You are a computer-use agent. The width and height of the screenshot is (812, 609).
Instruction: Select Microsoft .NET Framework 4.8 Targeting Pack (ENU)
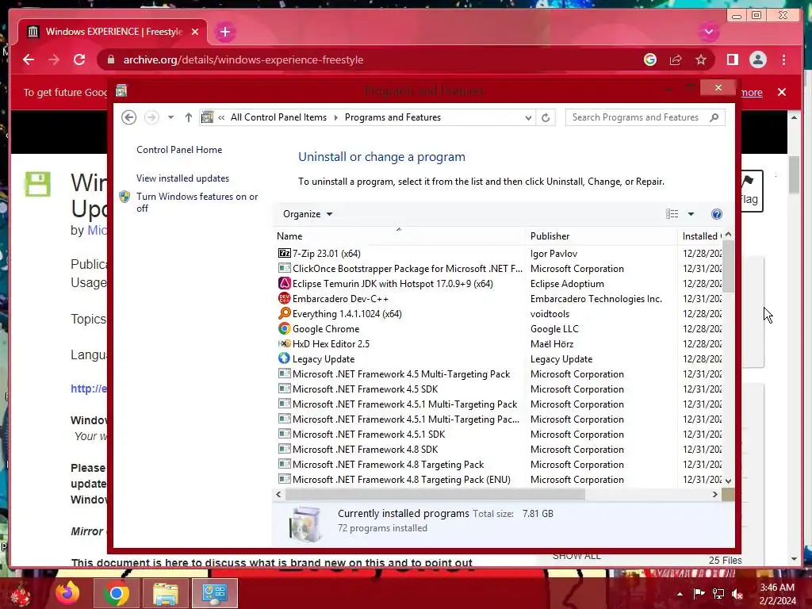click(394, 480)
